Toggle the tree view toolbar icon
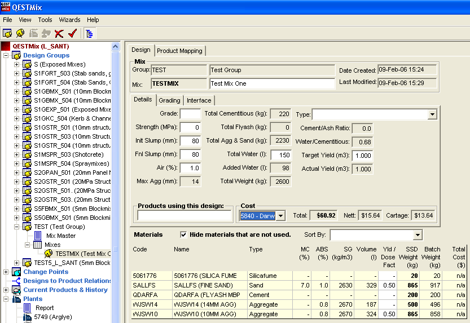470x323 pixels. tap(89, 33)
